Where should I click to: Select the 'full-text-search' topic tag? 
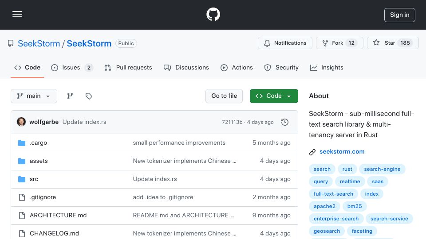point(333,194)
